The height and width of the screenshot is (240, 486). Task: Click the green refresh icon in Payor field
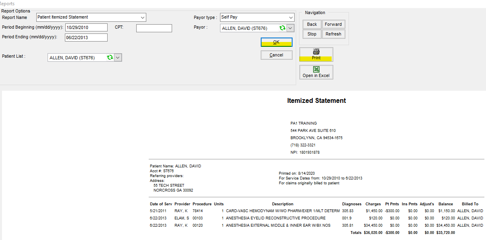(x=282, y=28)
